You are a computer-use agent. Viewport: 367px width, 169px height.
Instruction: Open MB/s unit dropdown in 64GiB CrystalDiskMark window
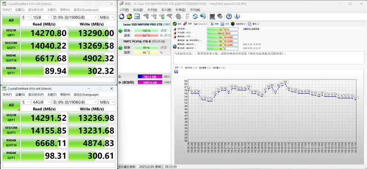(107, 102)
